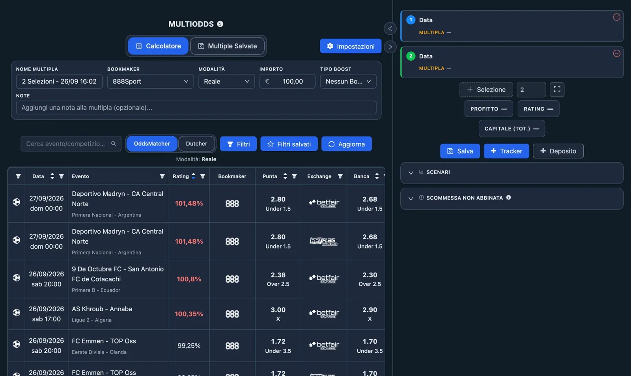631x376 pixels.
Task: Click the filter funnel icon in Evento column
Action: [x=162, y=176]
